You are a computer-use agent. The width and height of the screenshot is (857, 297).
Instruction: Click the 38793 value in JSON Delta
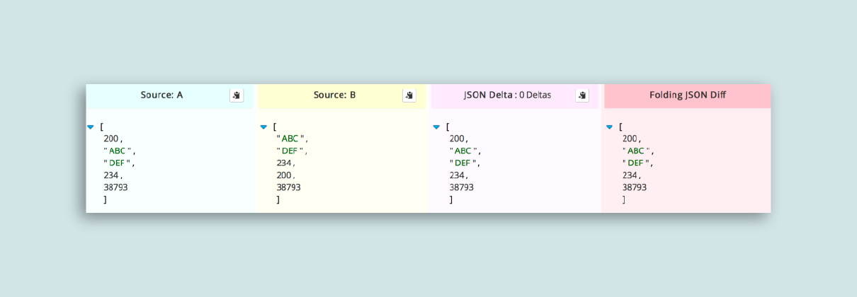[x=461, y=187]
